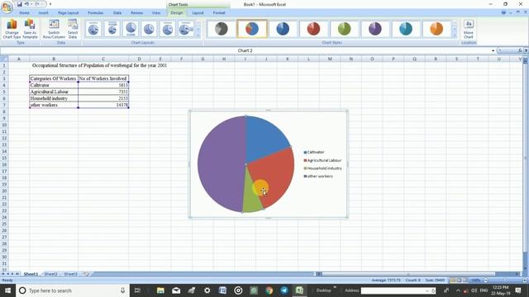Image resolution: width=529 pixels, height=297 pixels.
Task: Click the Type here to search box
Action: [x=72, y=290]
